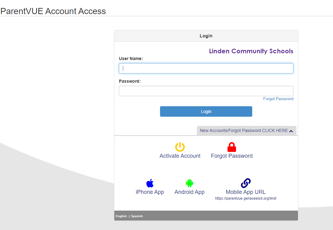
Task: Click the green Android robot icon
Action: click(x=190, y=183)
